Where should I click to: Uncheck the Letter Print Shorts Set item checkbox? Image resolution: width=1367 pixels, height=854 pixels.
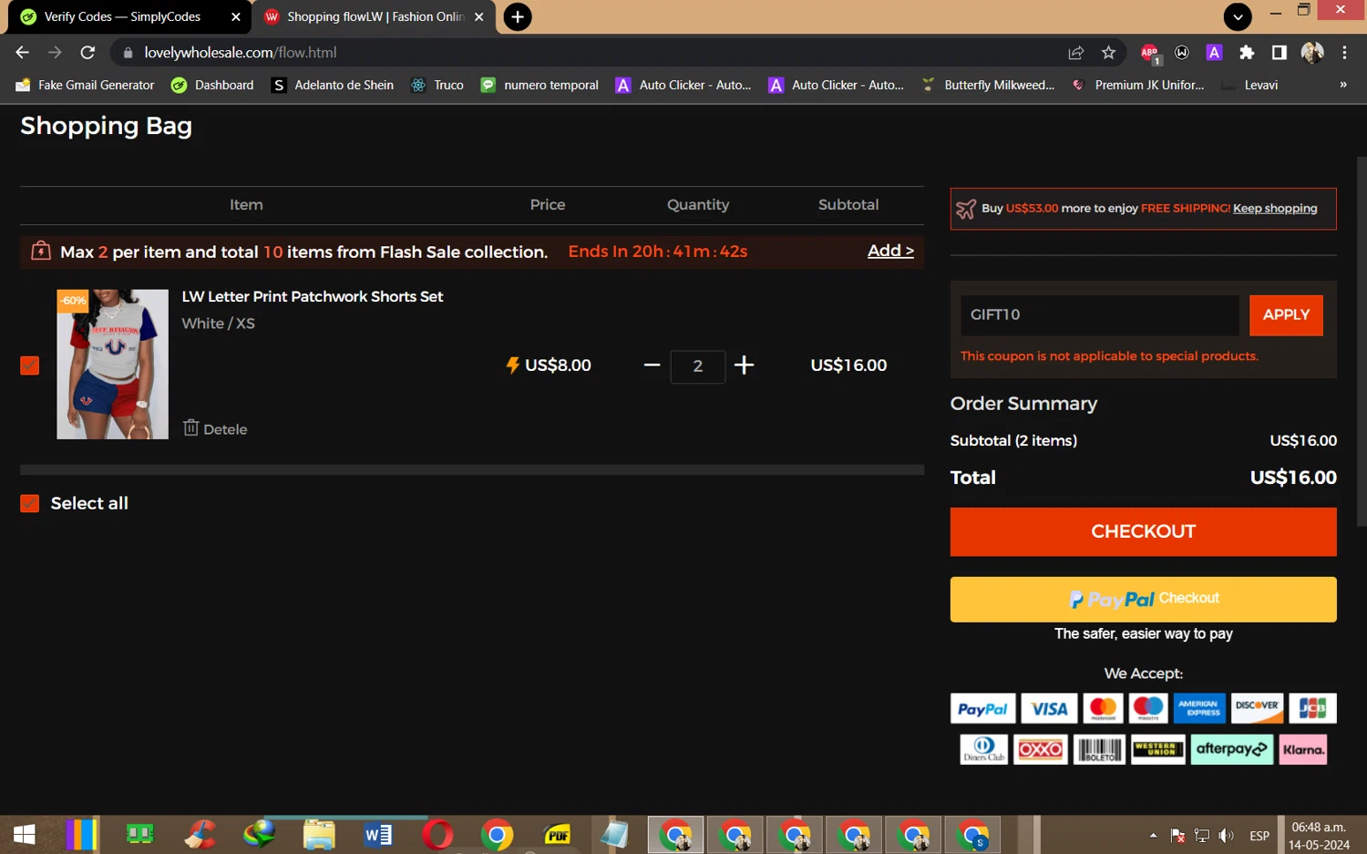point(30,365)
